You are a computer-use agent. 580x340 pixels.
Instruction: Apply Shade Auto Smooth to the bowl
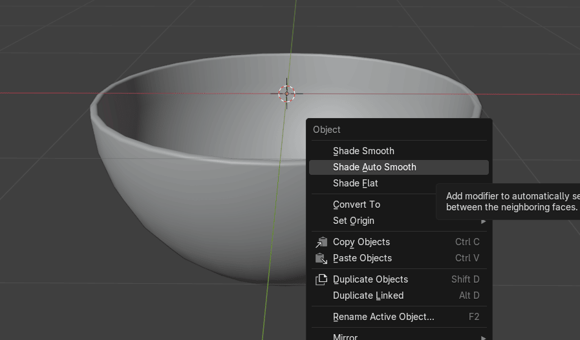[374, 167]
